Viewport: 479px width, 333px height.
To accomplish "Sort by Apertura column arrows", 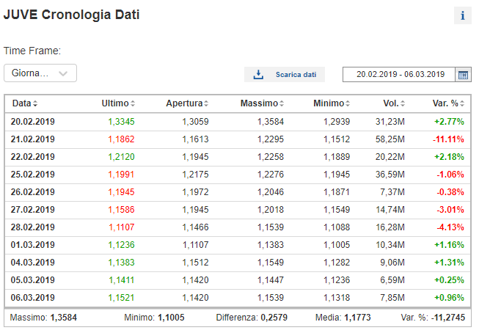I will pos(206,103).
